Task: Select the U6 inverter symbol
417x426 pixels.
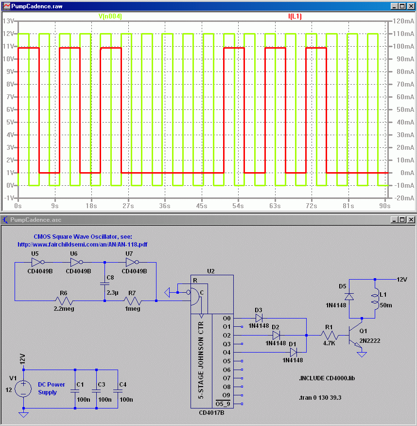Action: point(77,263)
